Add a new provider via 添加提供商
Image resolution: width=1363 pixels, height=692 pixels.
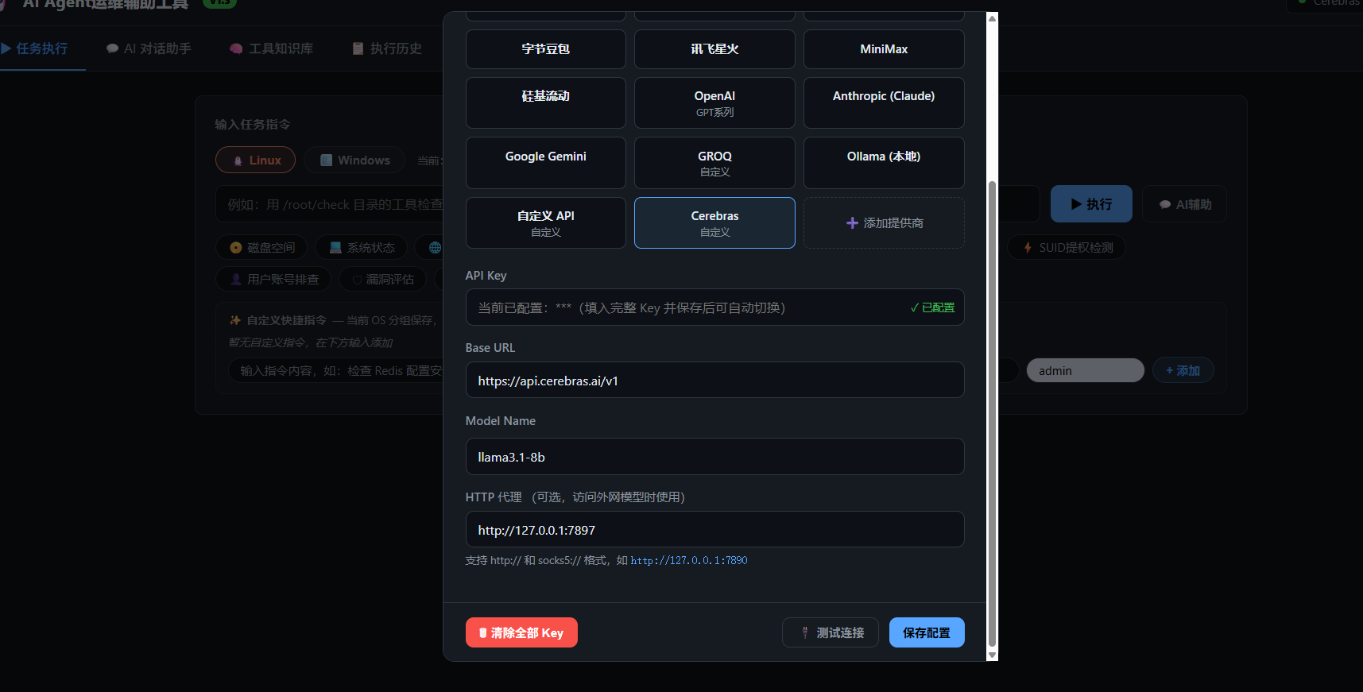(x=884, y=222)
